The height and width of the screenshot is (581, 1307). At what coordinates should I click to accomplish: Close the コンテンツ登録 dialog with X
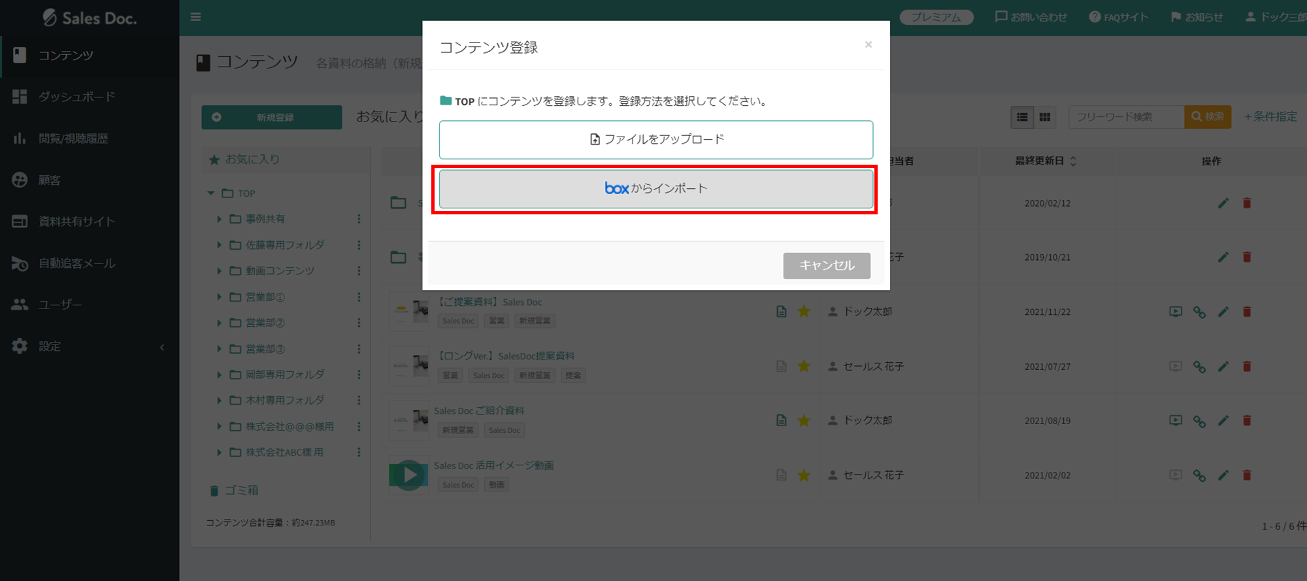coord(868,44)
